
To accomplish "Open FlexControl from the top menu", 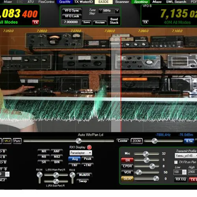I will 46,2.
